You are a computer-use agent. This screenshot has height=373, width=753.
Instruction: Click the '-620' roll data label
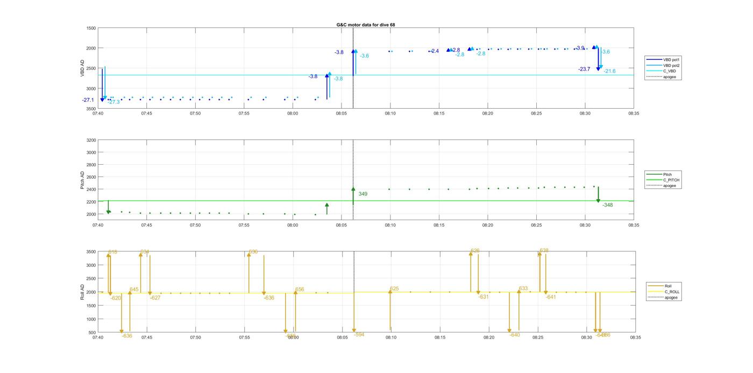[x=116, y=298]
